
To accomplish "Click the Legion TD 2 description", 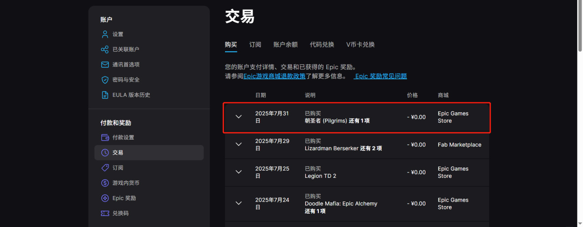I will click(321, 176).
